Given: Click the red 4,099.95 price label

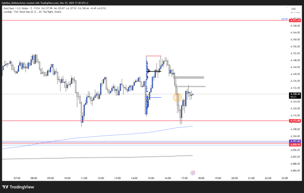Looking at the screenshot, I should (295, 144).
